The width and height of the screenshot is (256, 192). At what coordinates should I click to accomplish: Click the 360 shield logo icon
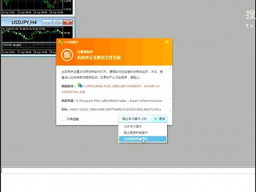pyautogui.click(x=61, y=42)
